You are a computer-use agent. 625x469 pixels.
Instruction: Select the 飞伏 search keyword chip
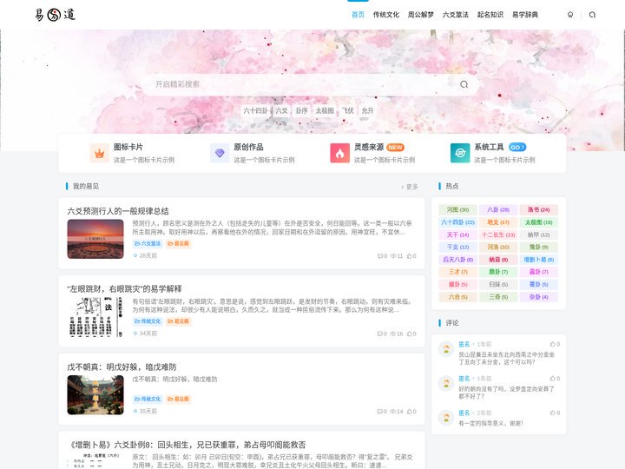pos(347,110)
